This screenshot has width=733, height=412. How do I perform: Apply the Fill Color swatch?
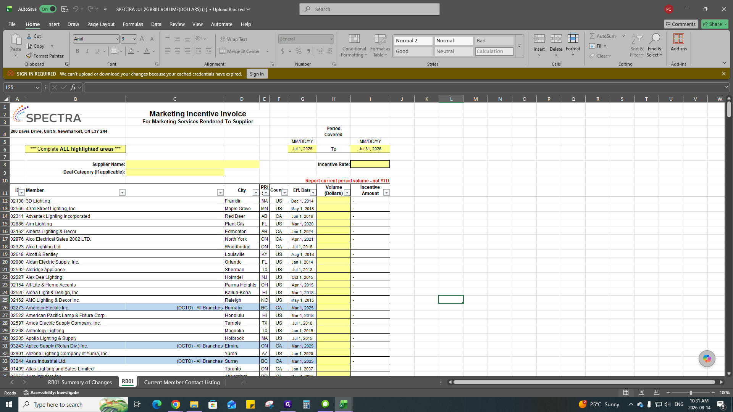[x=131, y=51]
